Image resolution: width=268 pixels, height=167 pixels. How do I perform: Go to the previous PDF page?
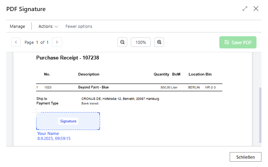coord(16,42)
